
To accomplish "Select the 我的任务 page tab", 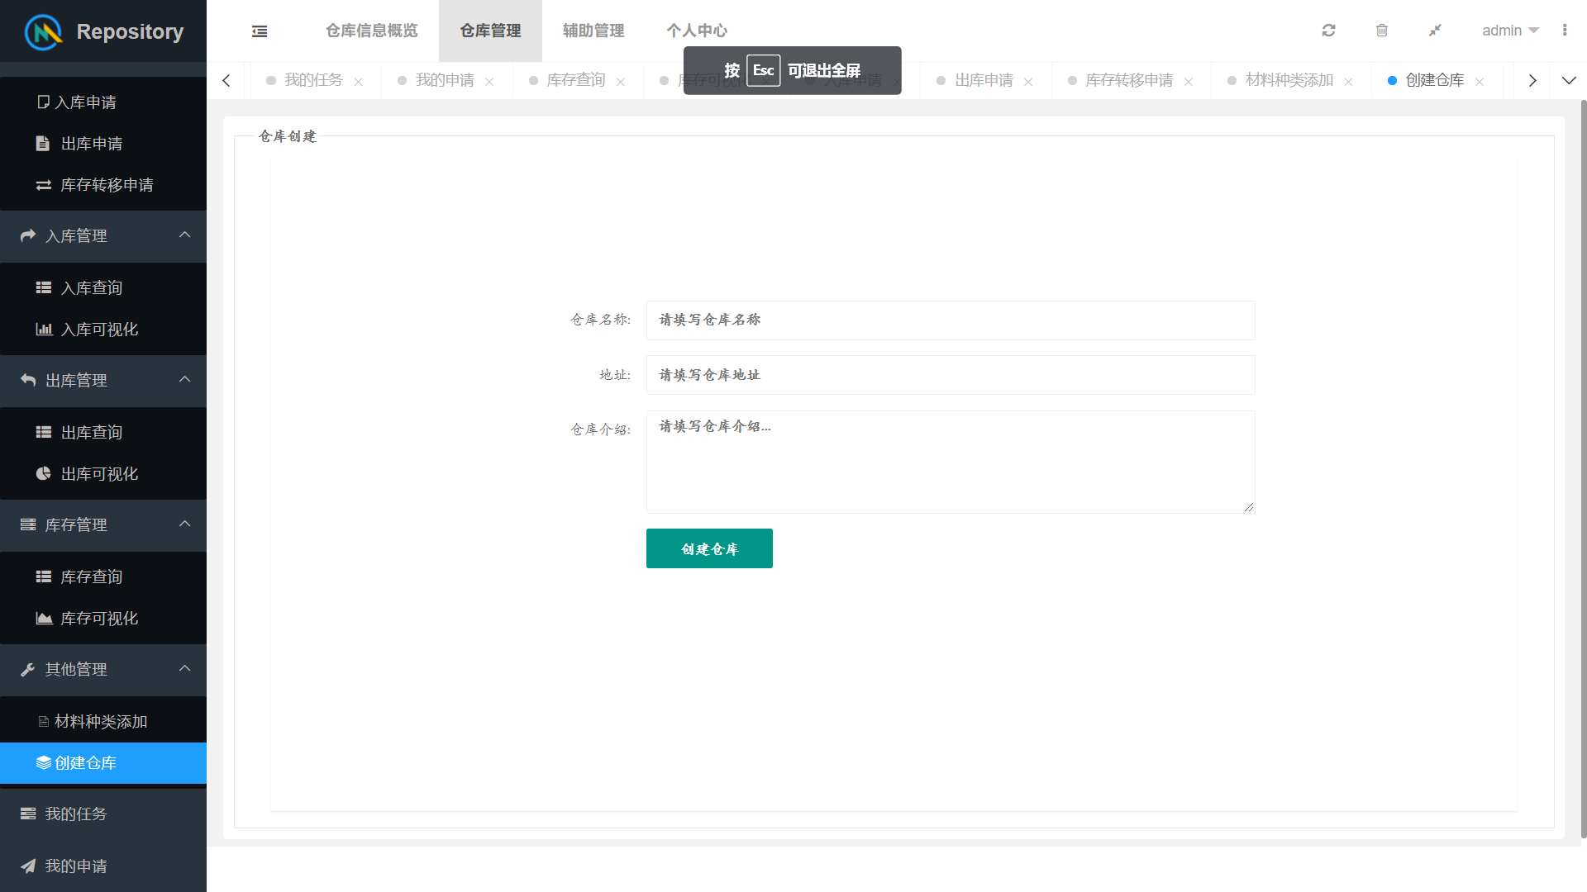I will coord(312,80).
